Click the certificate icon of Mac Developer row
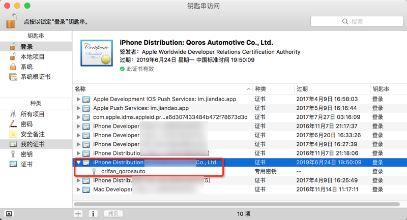The image size is (407, 220). coord(86,190)
